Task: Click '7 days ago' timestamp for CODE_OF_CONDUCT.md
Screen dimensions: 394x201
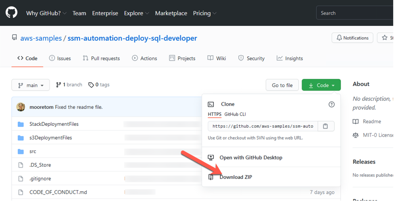Action: [322, 192]
